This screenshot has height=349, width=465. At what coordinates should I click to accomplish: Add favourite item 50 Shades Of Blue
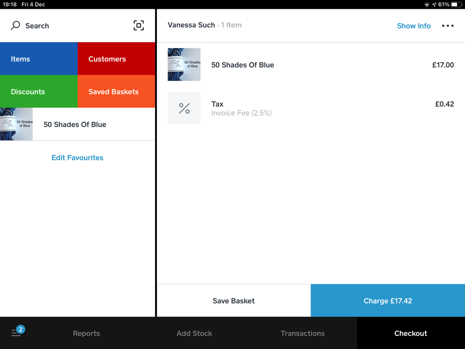(77, 124)
